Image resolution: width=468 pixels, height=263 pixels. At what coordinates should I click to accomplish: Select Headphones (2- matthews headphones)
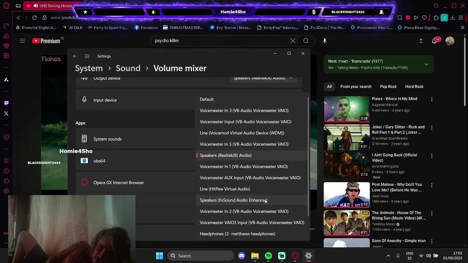point(252,234)
